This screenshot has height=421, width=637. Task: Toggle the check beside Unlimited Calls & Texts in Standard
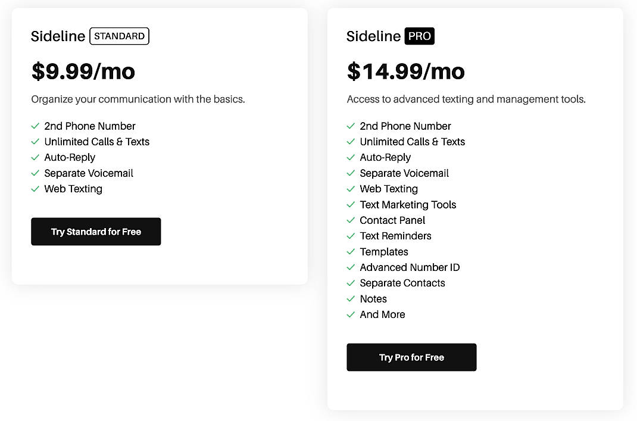(x=35, y=142)
